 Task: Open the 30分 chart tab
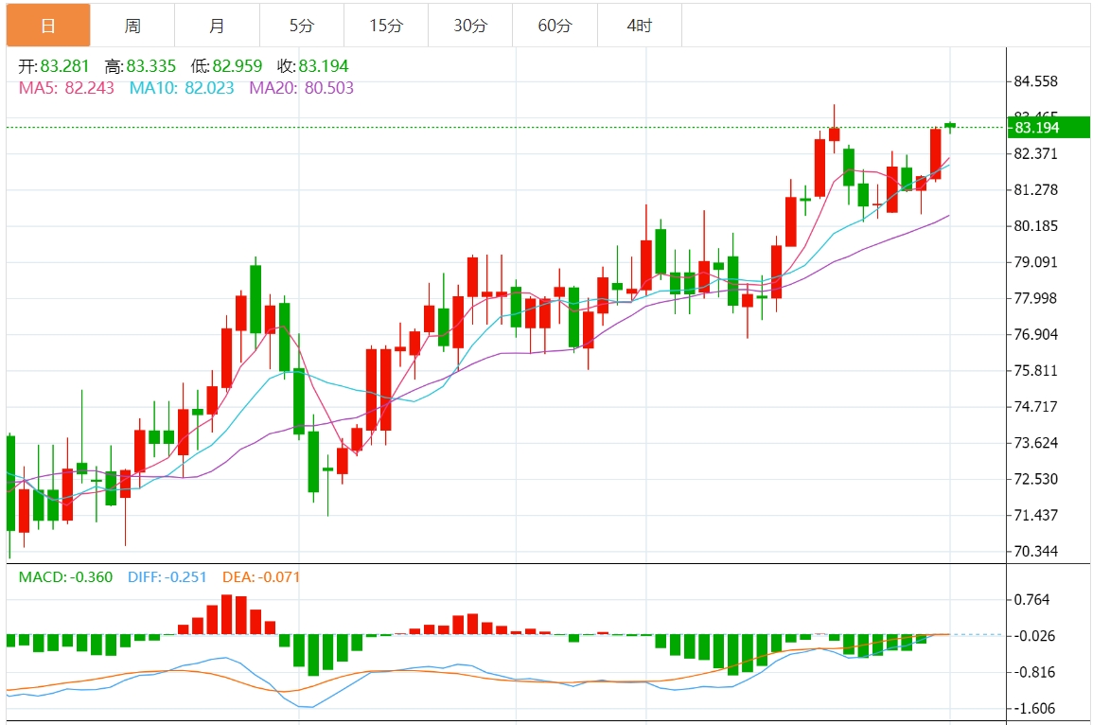pyautogui.click(x=470, y=26)
